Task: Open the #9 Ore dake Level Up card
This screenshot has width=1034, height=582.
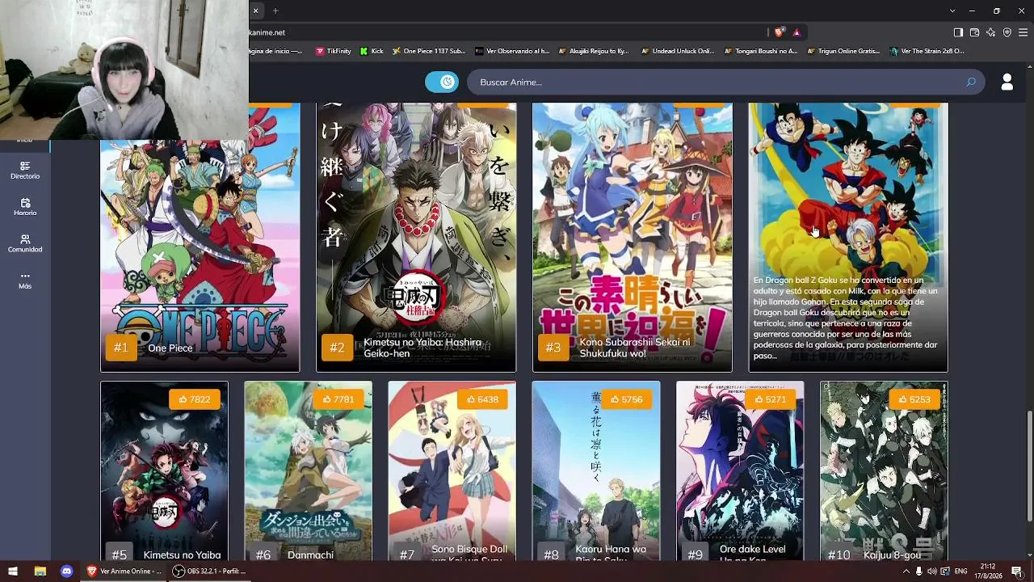Action: point(740,471)
